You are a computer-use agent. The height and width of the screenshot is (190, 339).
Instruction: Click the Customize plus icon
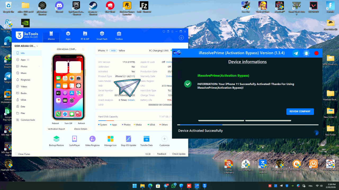pos(164,139)
